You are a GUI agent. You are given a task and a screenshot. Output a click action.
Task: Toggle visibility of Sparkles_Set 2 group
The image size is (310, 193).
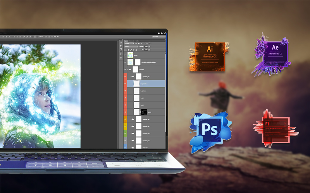point(125,119)
